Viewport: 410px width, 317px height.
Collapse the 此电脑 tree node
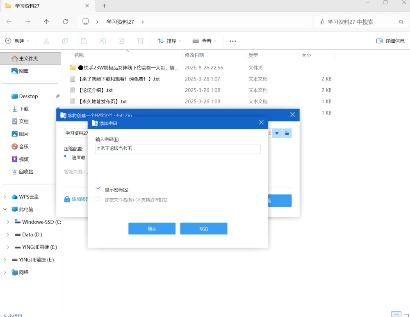click(5, 209)
